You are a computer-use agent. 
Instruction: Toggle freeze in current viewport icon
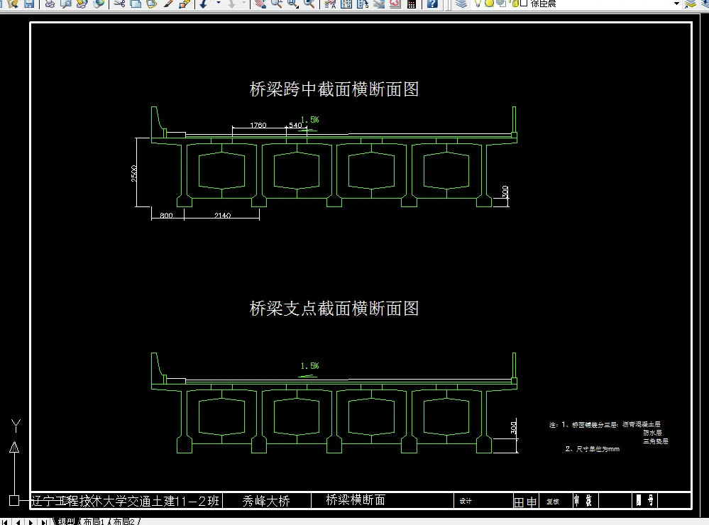tap(500, 4)
